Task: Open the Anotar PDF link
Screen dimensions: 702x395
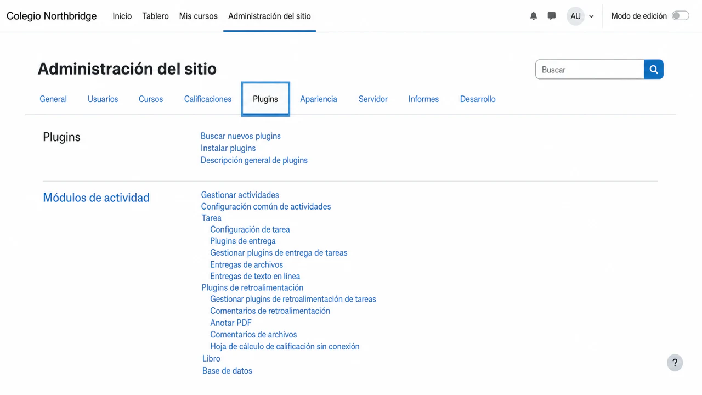Action: [231, 323]
